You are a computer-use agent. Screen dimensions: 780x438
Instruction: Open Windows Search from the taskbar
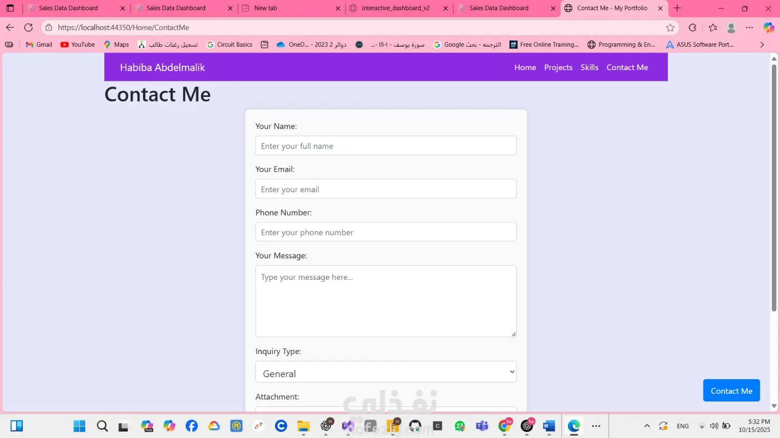[102, 426]
